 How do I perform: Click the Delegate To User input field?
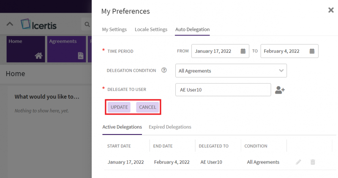223,90
